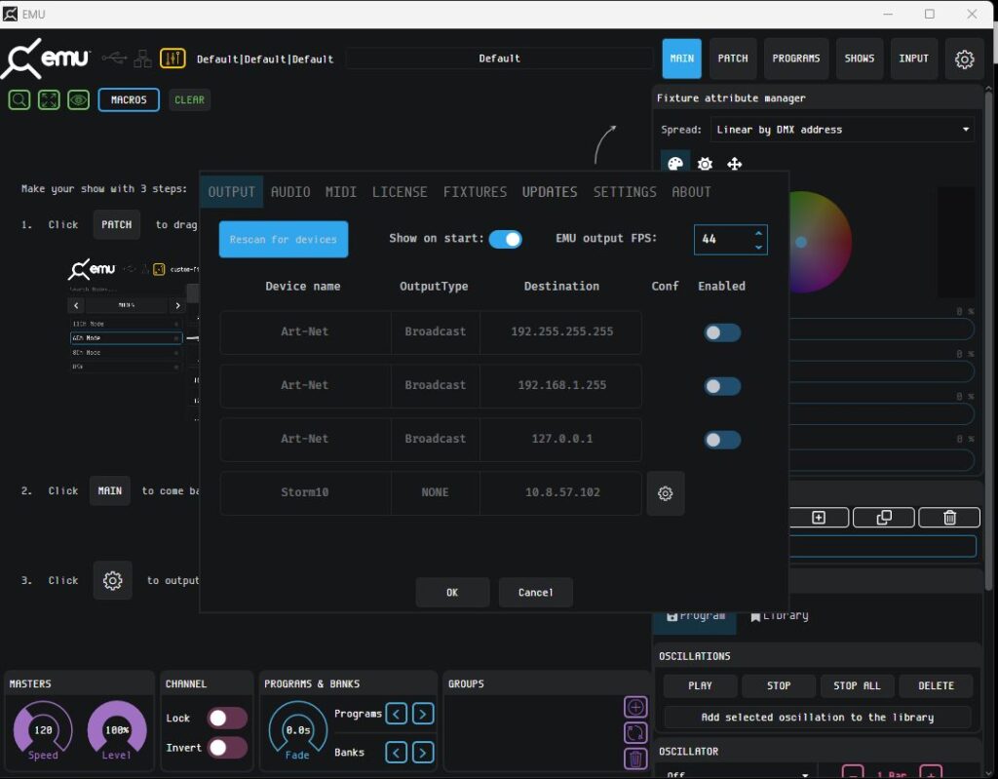The height and width of the screenshot is (779, 998).
Task: Click the Default show name field
Action: (499, 58)
